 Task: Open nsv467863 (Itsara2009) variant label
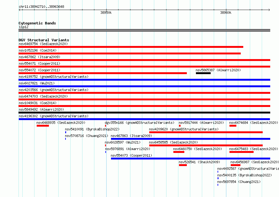pyautogui.click(x=131, y=136)
